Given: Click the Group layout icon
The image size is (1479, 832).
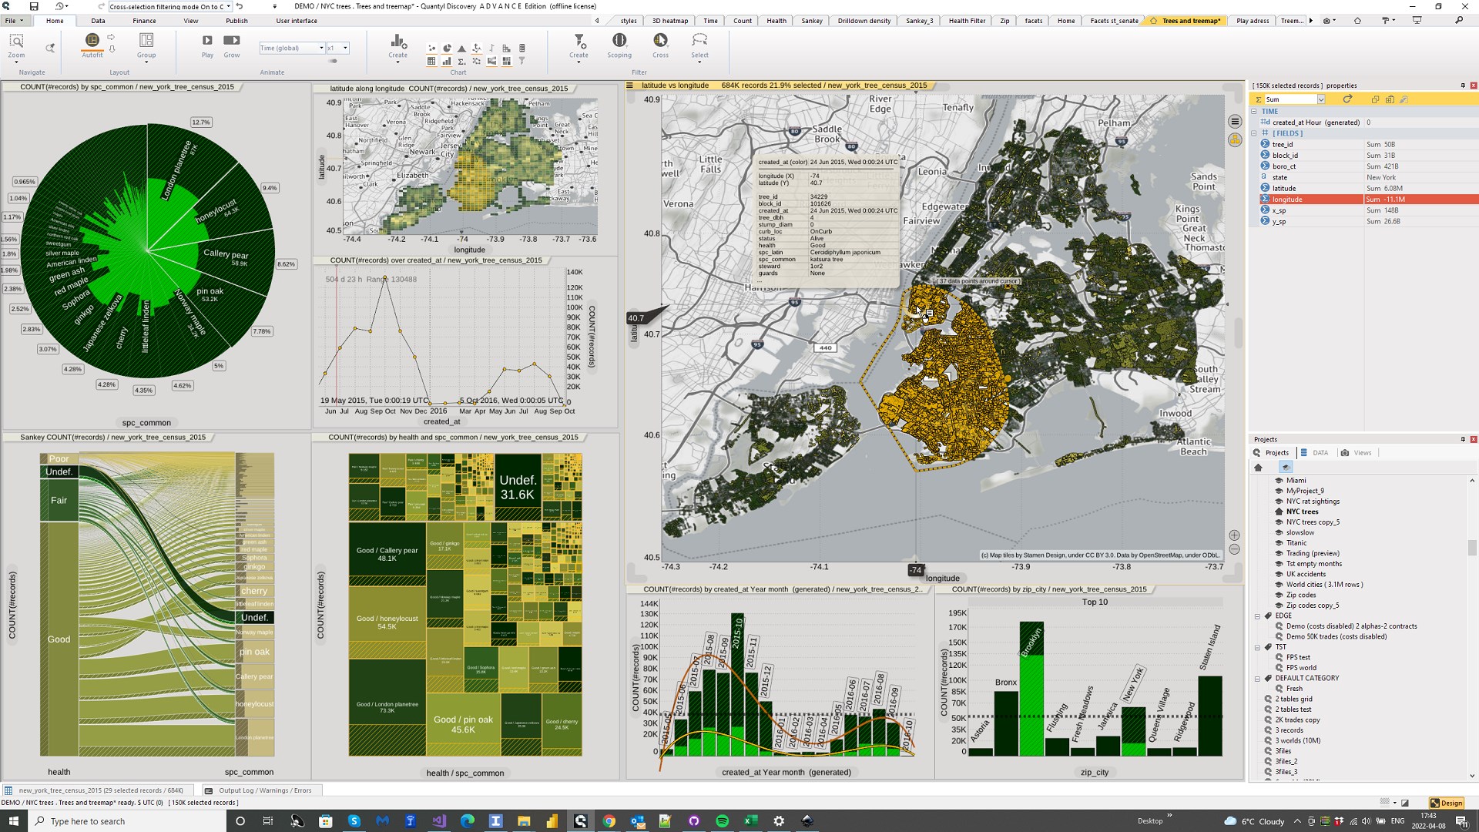Looking at the screenshot, I should 146,40.
